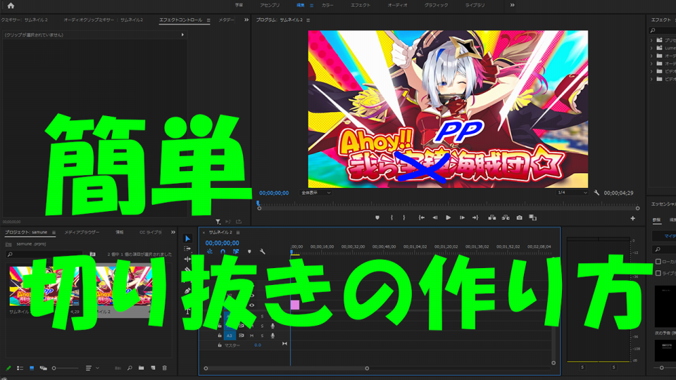The height and width of the screenshot is (380, 676).
Task: Open Comparison View in Program monitor
Action: point(533,218)
